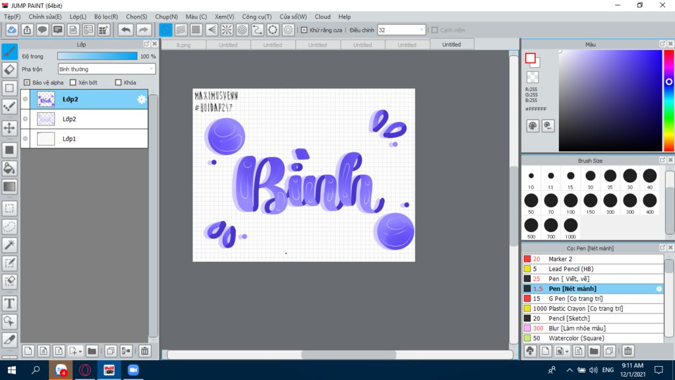Expand the add-layer dropdown arrow in Lớp panel
This screenshot has width=675, height=380.
click(80, 352)
